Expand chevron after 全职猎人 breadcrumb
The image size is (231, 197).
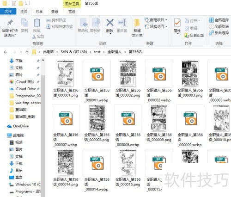coord(125,52)
